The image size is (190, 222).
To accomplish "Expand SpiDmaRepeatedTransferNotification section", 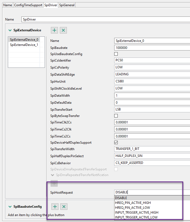I will point(53,175).
